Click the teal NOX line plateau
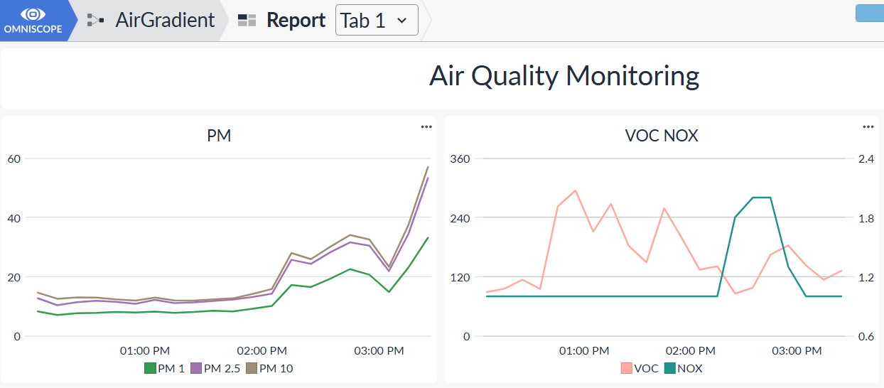 click(x=762, y=198)
